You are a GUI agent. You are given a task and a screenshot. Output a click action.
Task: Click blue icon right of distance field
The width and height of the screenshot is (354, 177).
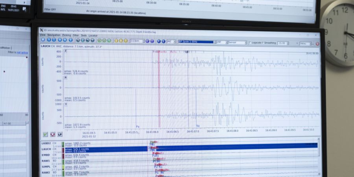147,41
